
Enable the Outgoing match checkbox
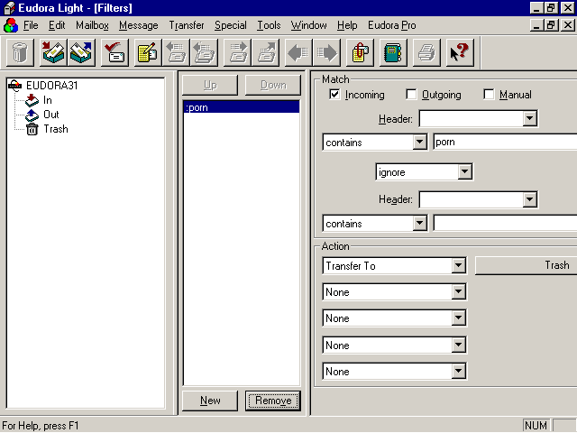click(x=411, y=95)
